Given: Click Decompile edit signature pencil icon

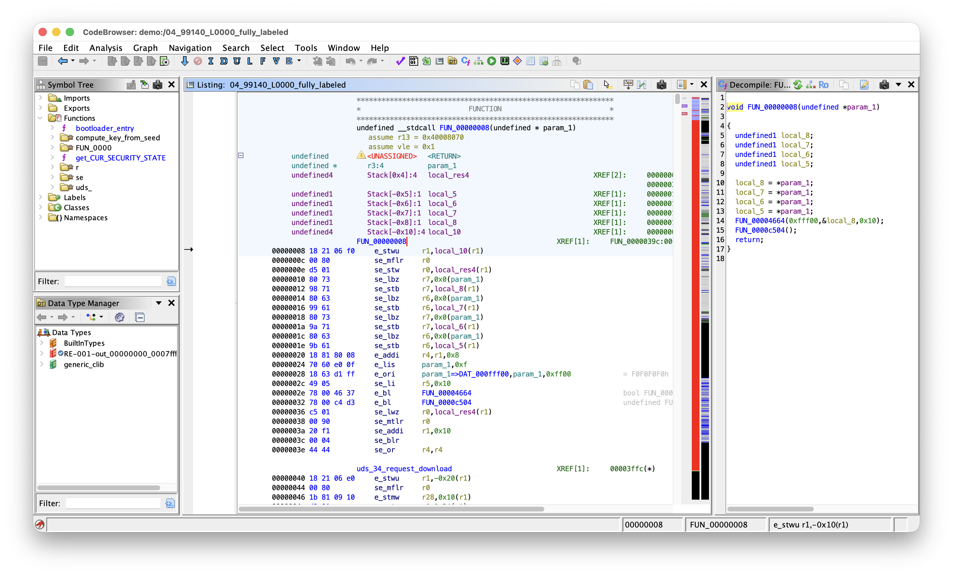Looking at the screenshot, I should click(864, 85).
